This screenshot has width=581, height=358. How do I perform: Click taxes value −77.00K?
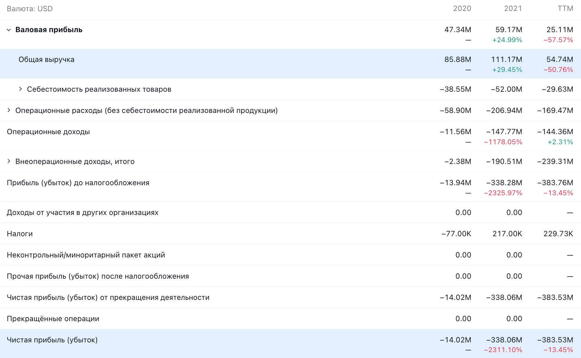point(456,234)
